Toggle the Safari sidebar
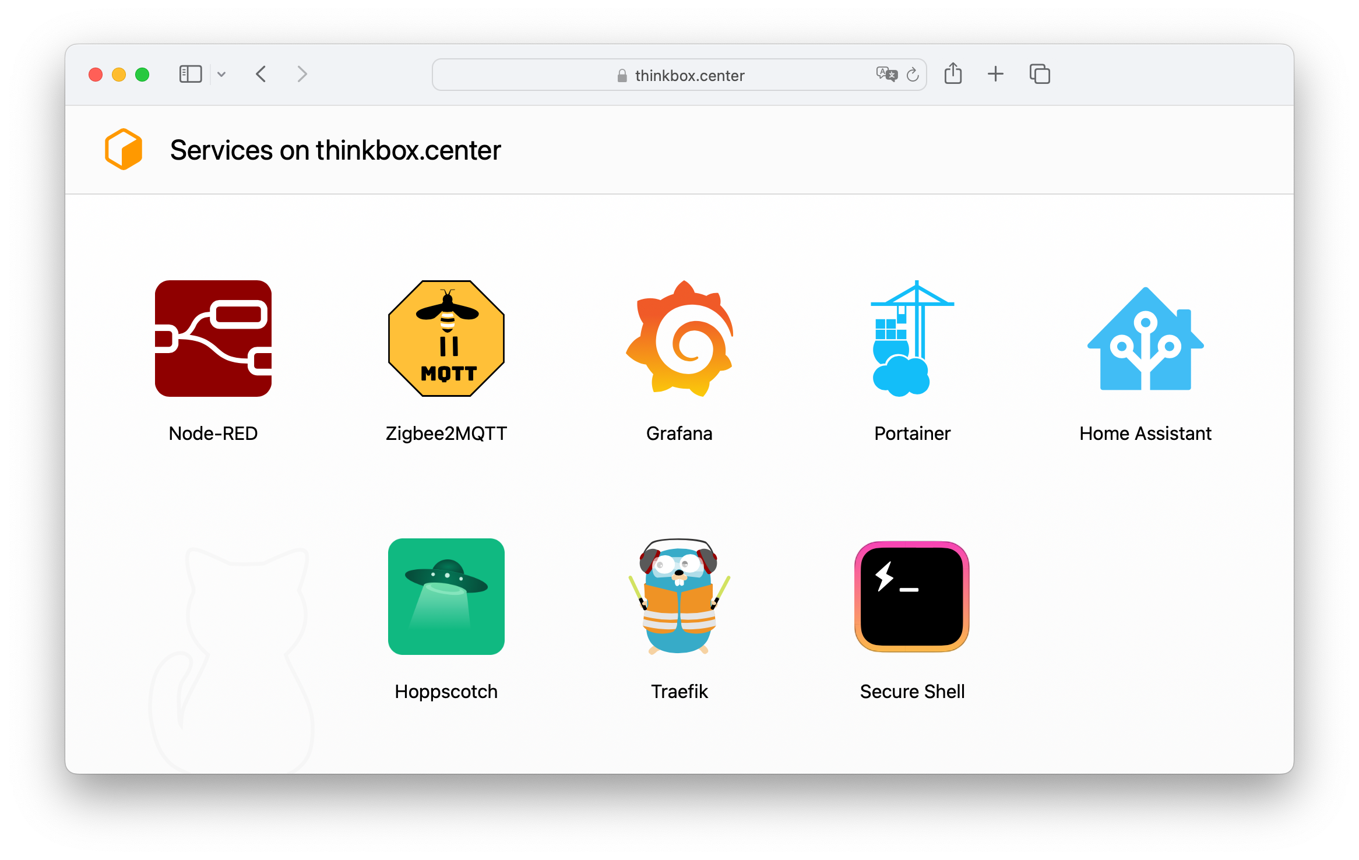1359x860 pixels. coord(191,75)
